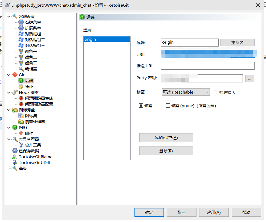Open the 标签 dropdown showing 可达 (Reachable)
The height and width of the screenshot is (222, 266).
pos(186,92)
